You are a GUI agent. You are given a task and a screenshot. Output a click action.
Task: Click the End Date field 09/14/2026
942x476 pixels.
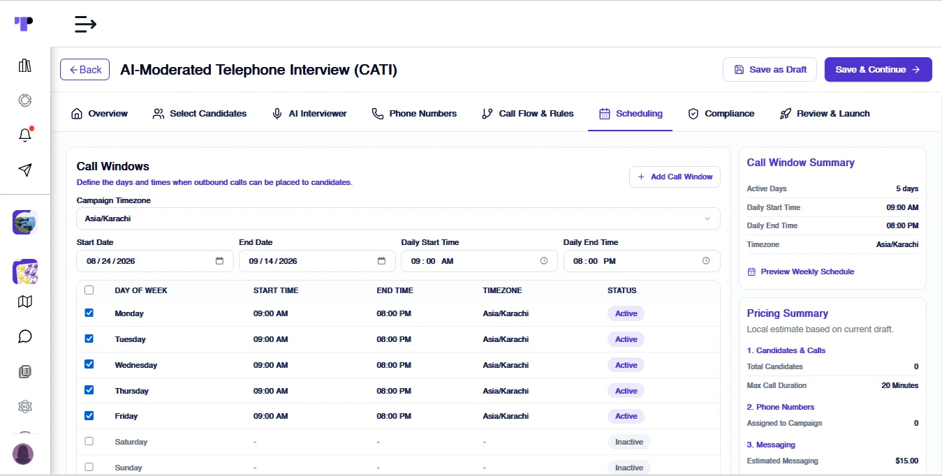[x=317, y=261]
